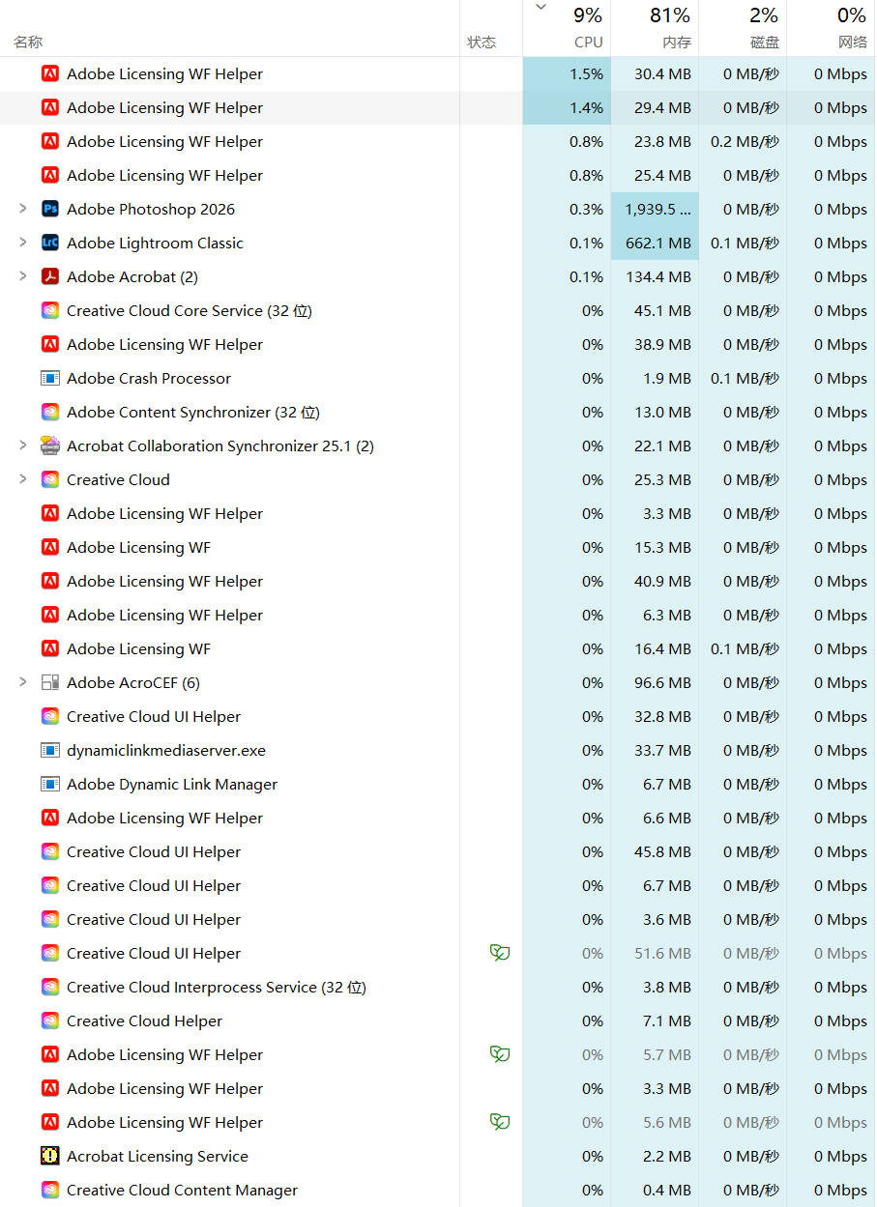The width and height of the screenshot is (877, 1207).
Task: Select the Creative Cloud Helper row name
Action: point(144,1020)
